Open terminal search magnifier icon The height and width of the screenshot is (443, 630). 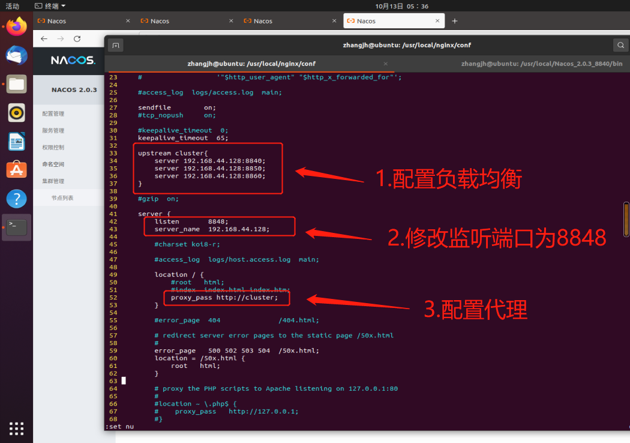[621, 45]
